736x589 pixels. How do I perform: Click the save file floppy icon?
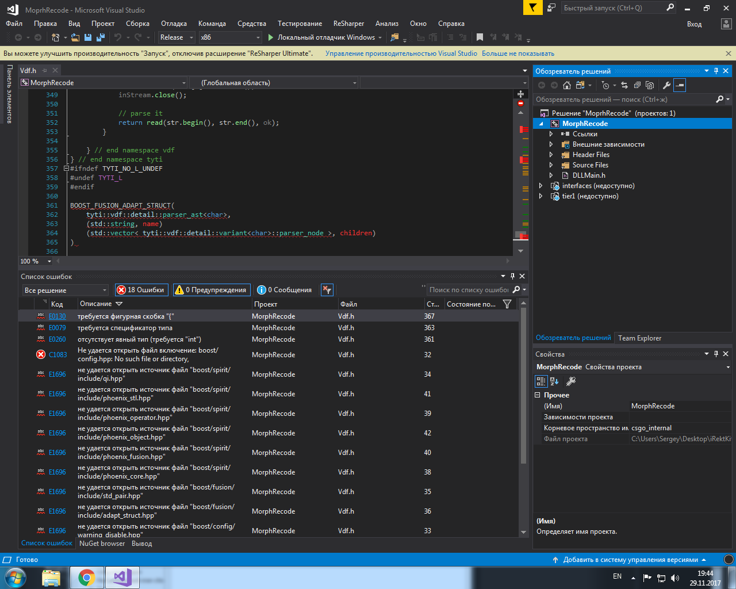[x=88, y=37]
